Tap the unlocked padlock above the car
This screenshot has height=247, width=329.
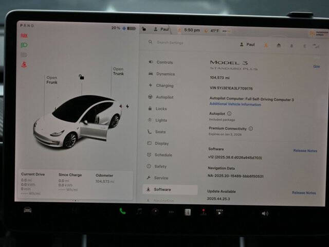point(81,77)
